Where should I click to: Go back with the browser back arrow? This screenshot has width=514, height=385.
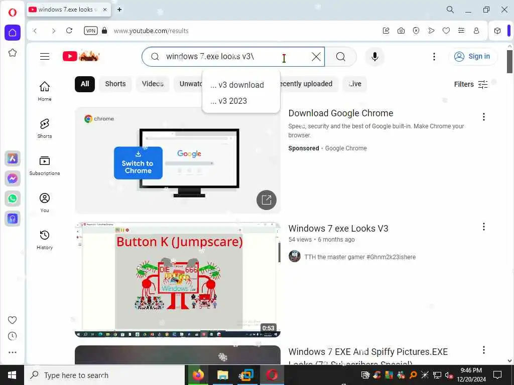point(35,31)
